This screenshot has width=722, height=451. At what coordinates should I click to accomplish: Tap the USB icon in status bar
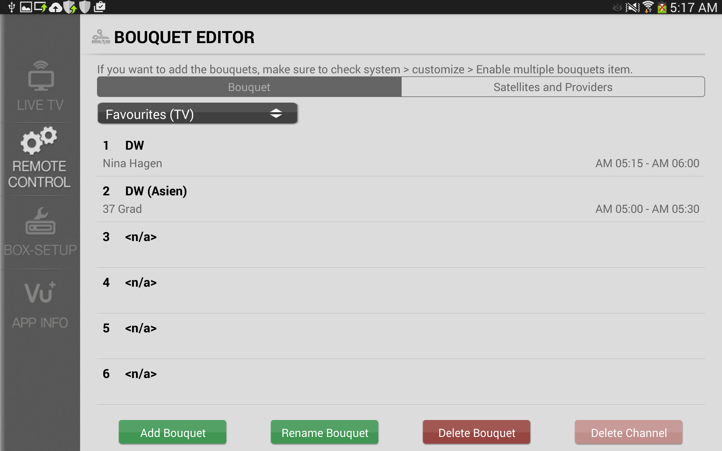pyautogui.click(x=11, y=7)
